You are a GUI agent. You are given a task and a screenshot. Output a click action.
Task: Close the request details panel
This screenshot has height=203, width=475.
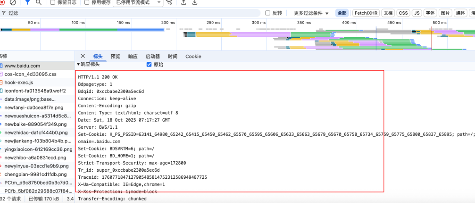83,56
